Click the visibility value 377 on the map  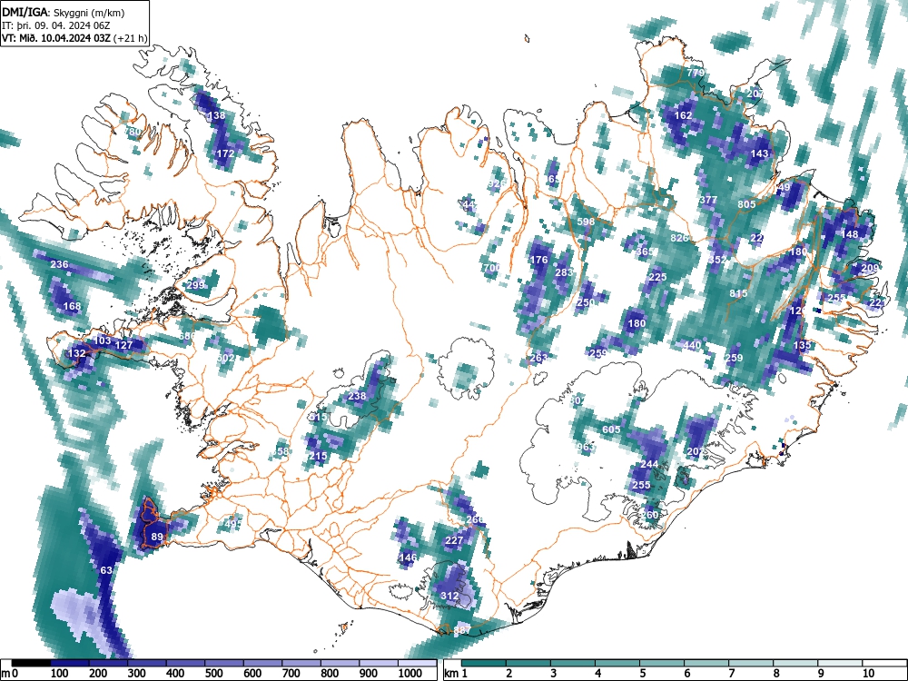pyautogui.click(x=709, y=200)
